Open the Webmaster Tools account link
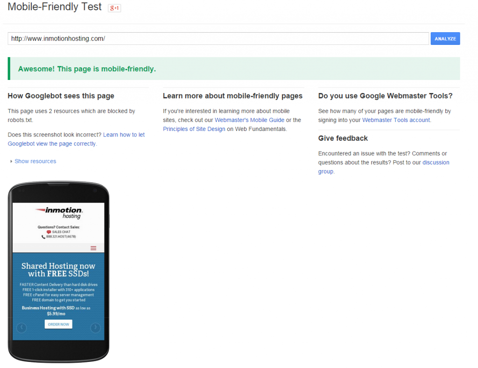478x368 pixels. [x=395, y=120]
